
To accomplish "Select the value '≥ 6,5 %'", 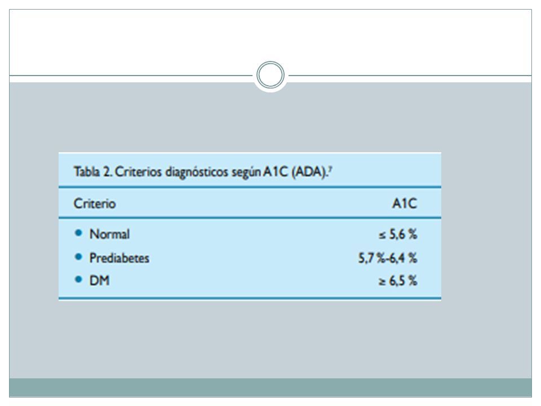I will coord(398,281).
